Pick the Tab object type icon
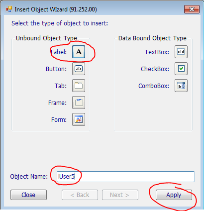204x211 pixels. tap(79, 86)
